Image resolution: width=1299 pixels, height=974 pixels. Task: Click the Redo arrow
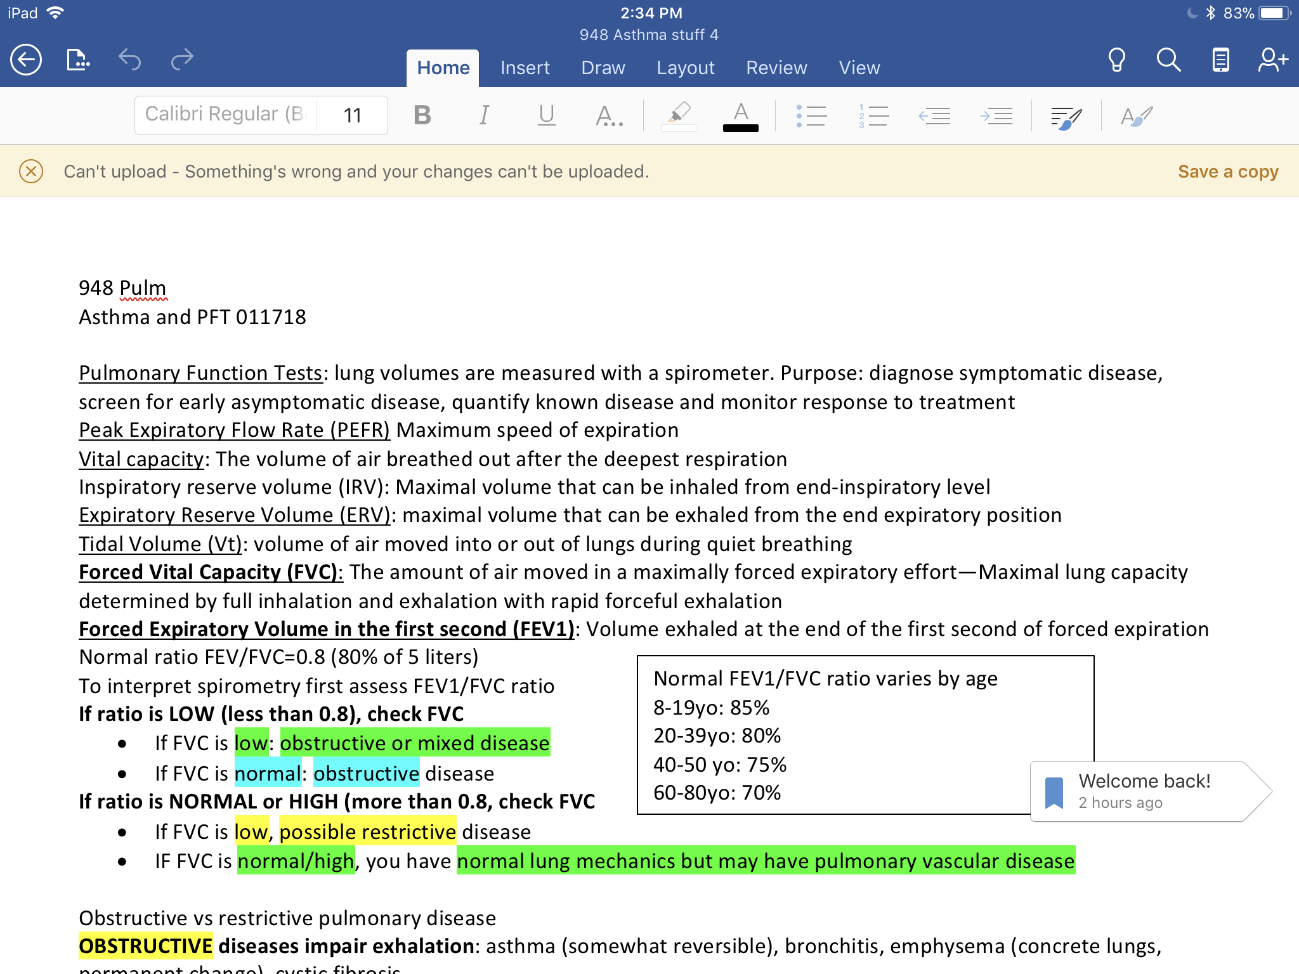click(182, 60)
